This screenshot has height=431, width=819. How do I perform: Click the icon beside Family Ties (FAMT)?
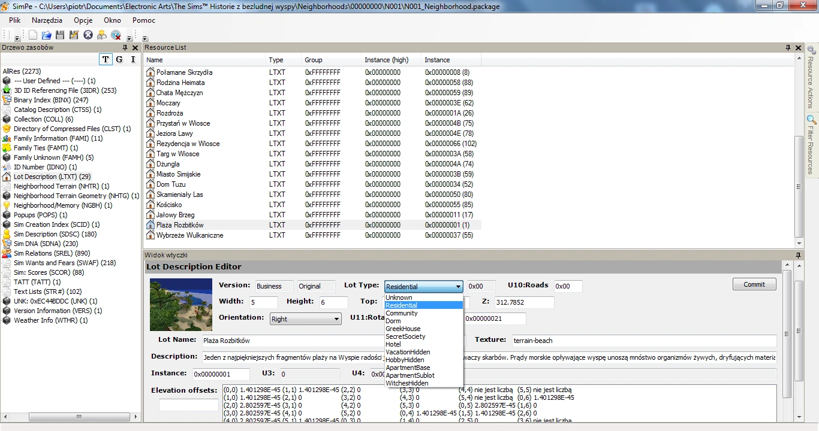coord(7,148)
